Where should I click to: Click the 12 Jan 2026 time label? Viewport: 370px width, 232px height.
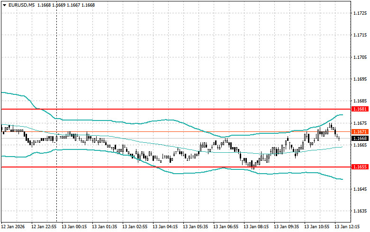coord(13,227)
